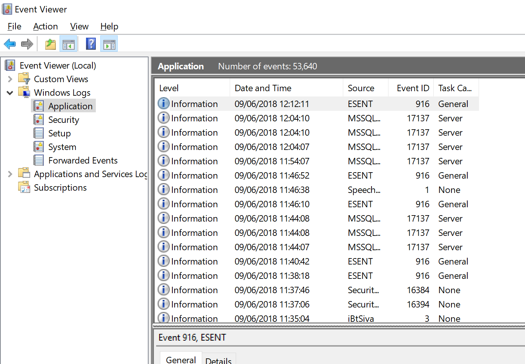525x364 pixels.
Task: Collapse the Windows Logs tree node
Action: pos(10,93)
